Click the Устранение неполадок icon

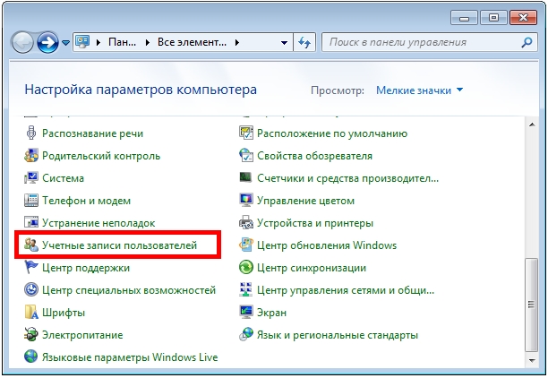pyautogui.click(x=31, y=223)
